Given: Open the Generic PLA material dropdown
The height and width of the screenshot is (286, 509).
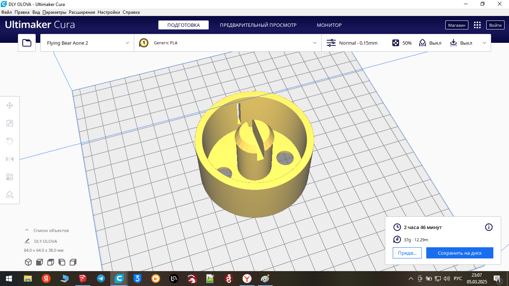Looking at the screenshot, I should tap(228, 43).
